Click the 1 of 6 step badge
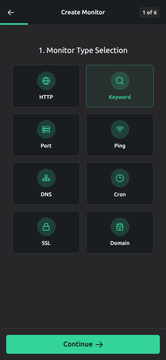Image resolution: width=166 pixels, height=360 pixels. (149, 12)
